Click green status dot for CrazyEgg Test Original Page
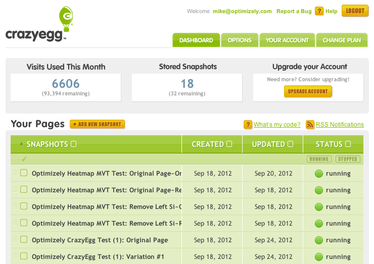374x264 pixels. pyautogui.click(x=318, y=240)
